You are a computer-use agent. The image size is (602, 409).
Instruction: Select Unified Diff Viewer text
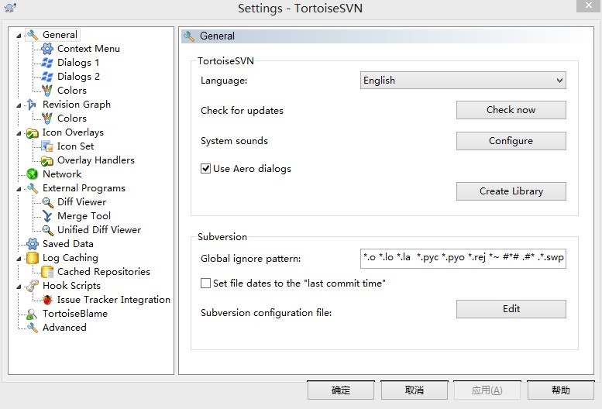(x=99, y=230)
